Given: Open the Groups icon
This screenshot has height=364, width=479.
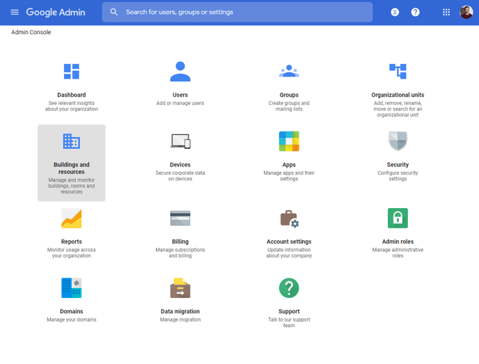Looking at the screenshot, I should click(289, 72).
